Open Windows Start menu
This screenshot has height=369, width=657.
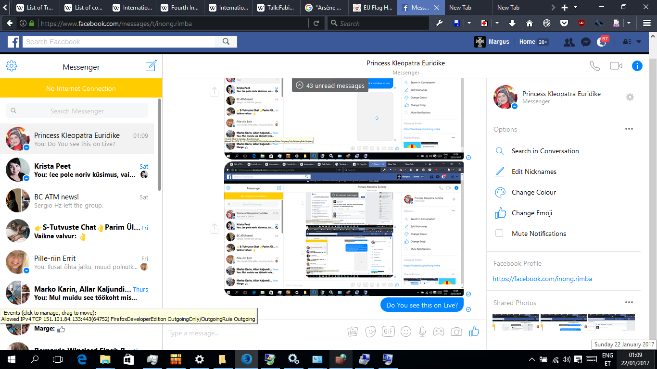click(x=12, y=359)
